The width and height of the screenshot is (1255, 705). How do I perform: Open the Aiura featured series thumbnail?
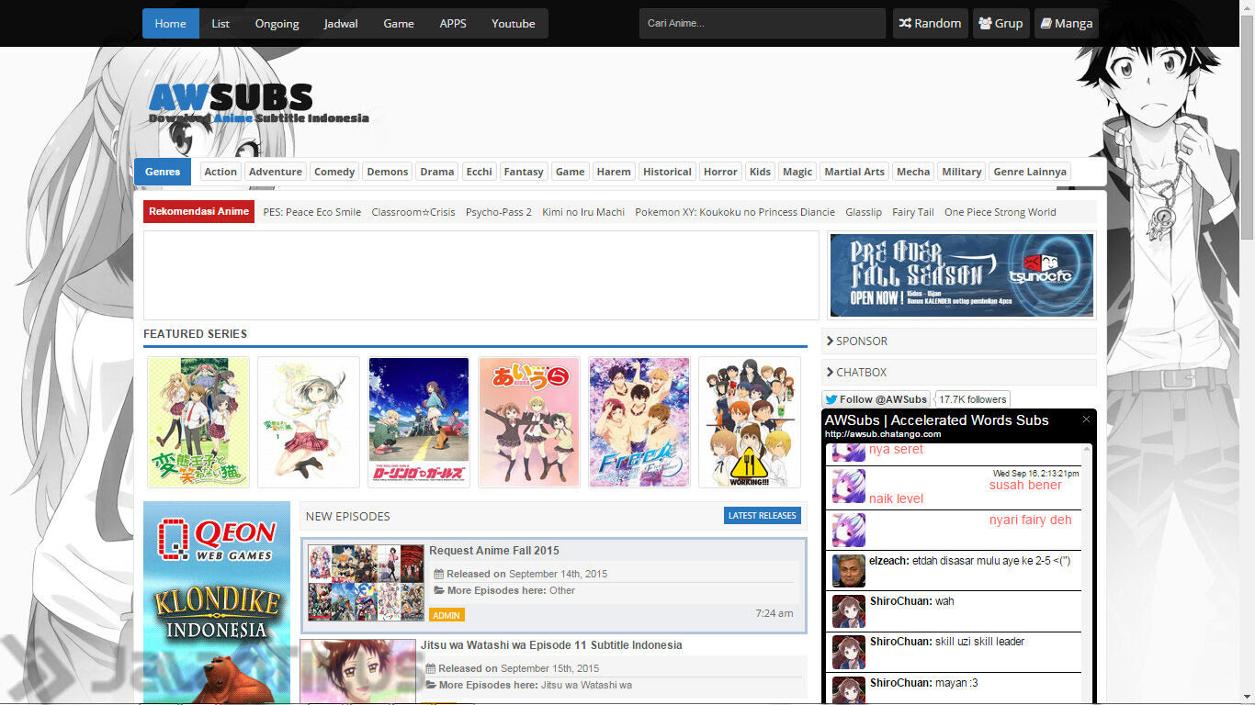(x=529, y=422)
